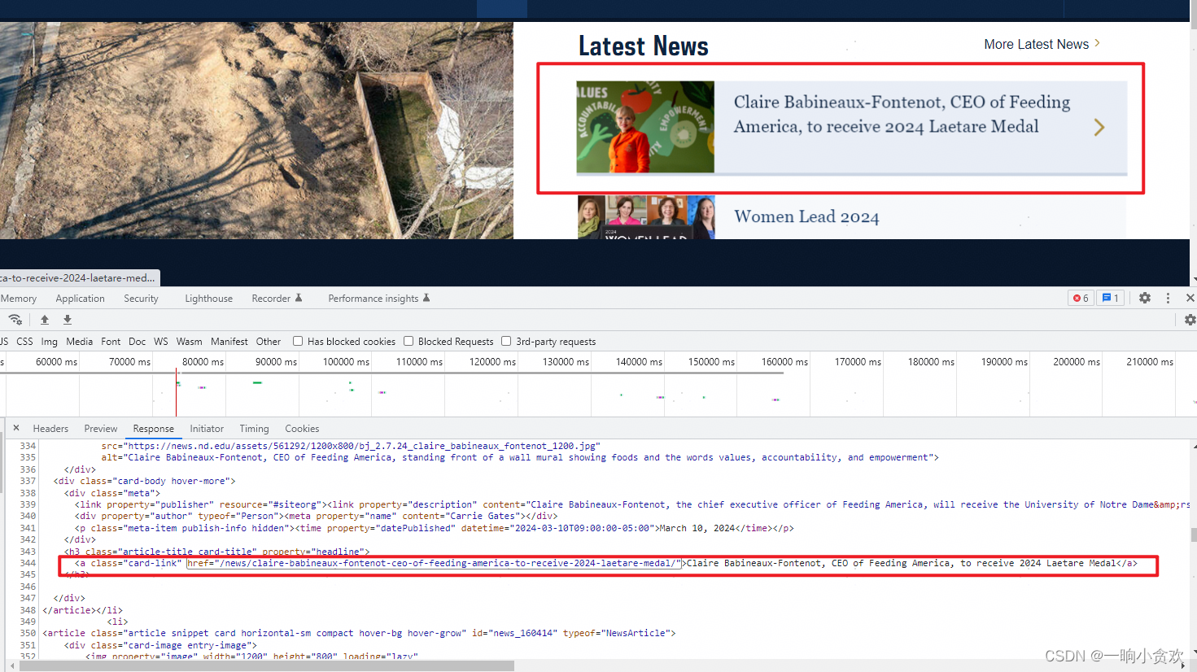Click the 1 issue message badge
The height and width of the screenshot is (672, 1197).
click(x=1110, y=298)
